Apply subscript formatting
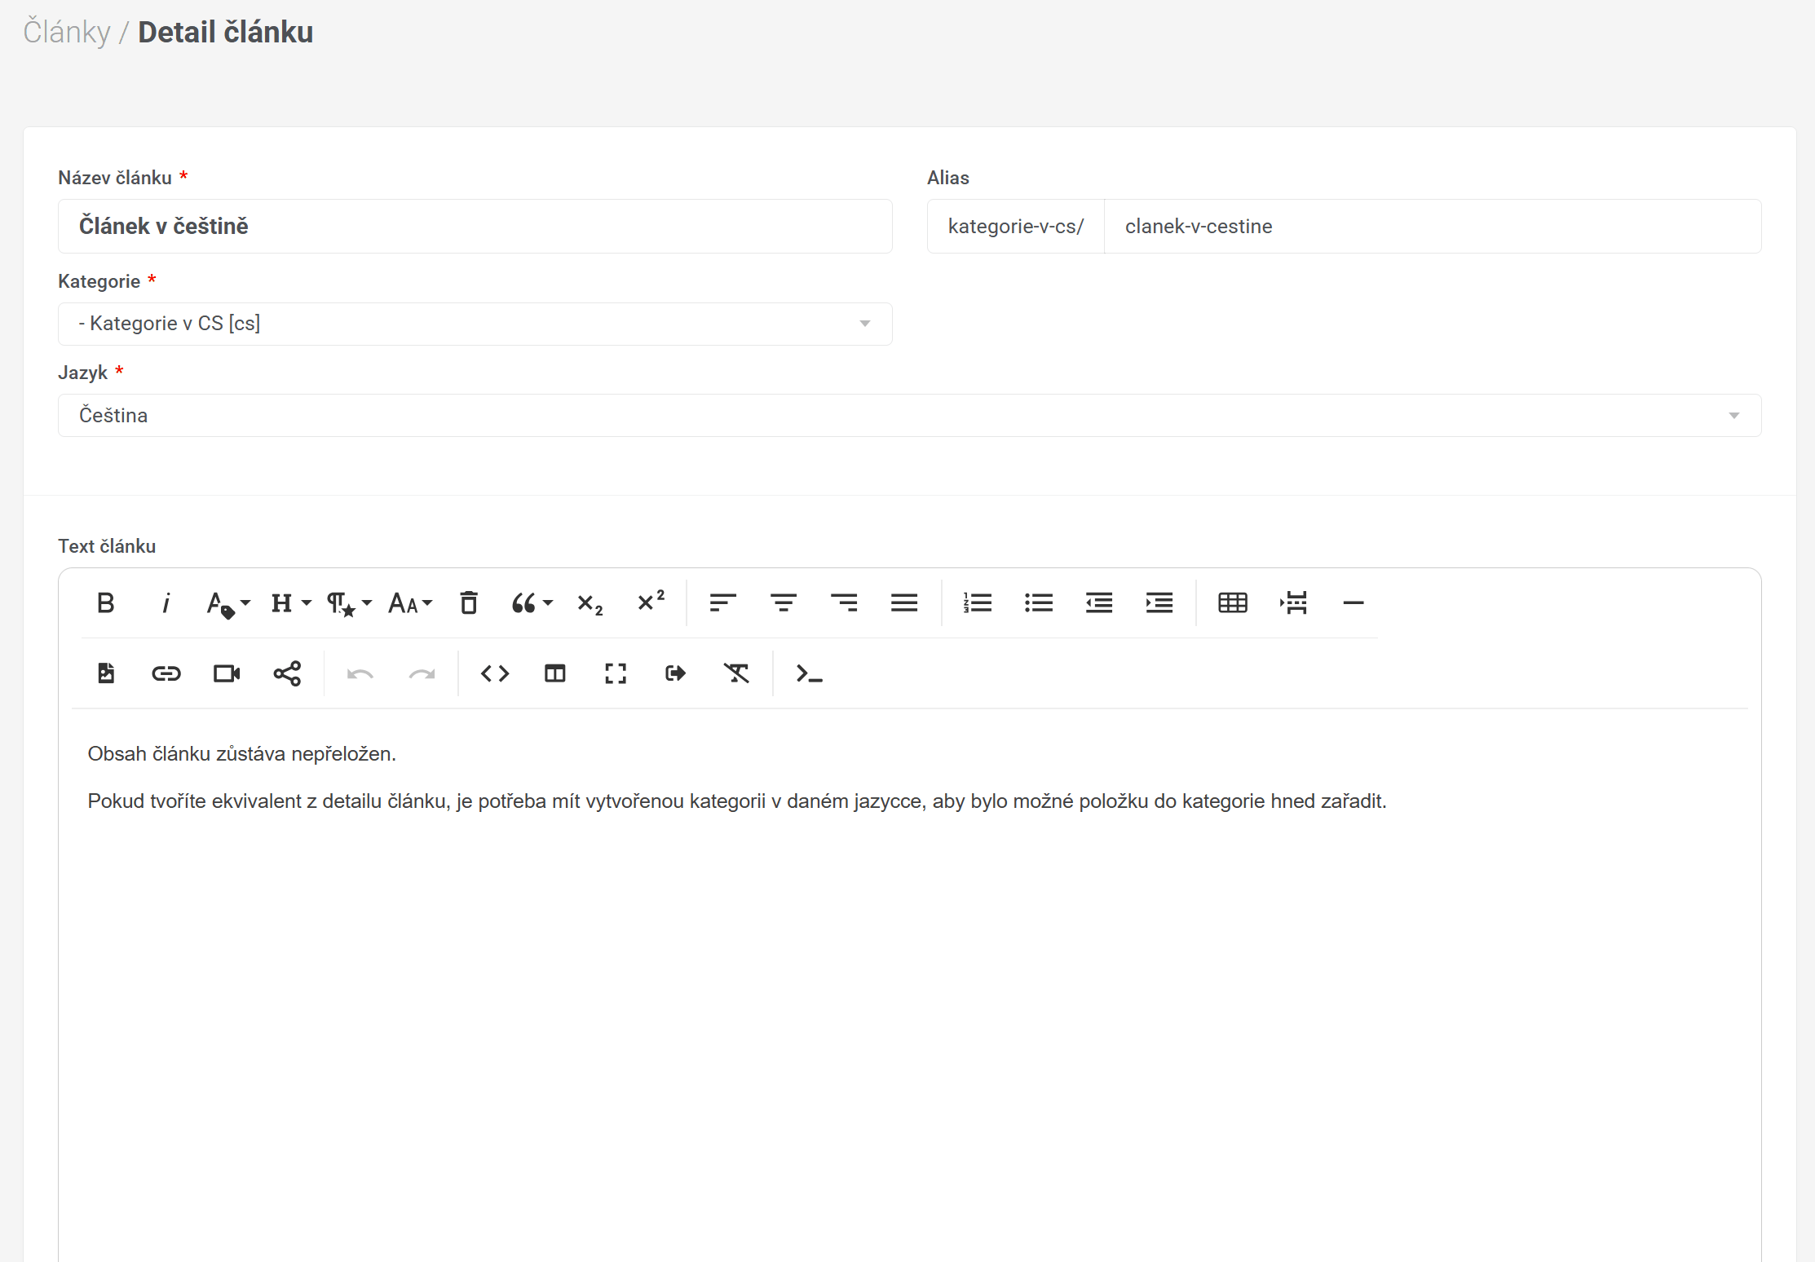The width and height of the screenshot is (1815, 1262). point(590,603)
